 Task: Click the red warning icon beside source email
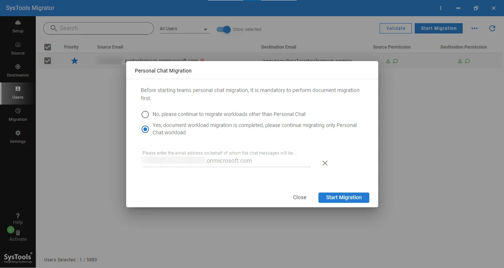(x=202, y=60)
